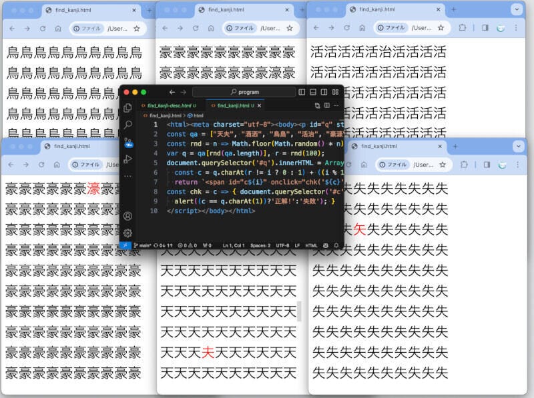Open Source Control view with pending changes badge
This screenshot has height=398, width=534.
127,142
